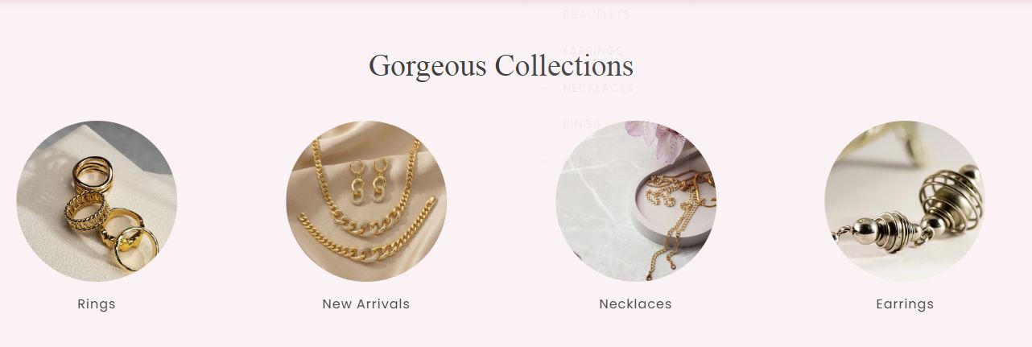The width and height of the screenshot is (1032, 347).
Task: Click the pink flower in Necklaces photo
Action: pyautogui.click(x=658, y=139)
